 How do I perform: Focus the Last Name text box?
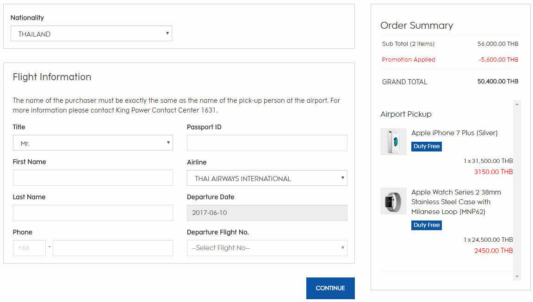tap(93, 213)
